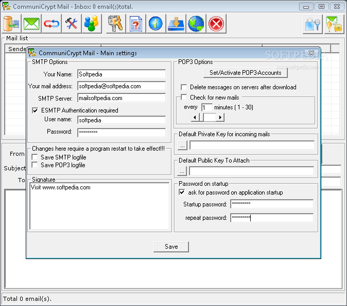
Task: Toggle ask for password on application startup
Action: point(182,192)
